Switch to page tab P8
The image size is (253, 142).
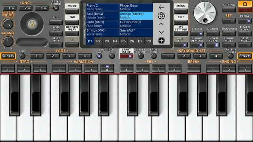(149, 41)
